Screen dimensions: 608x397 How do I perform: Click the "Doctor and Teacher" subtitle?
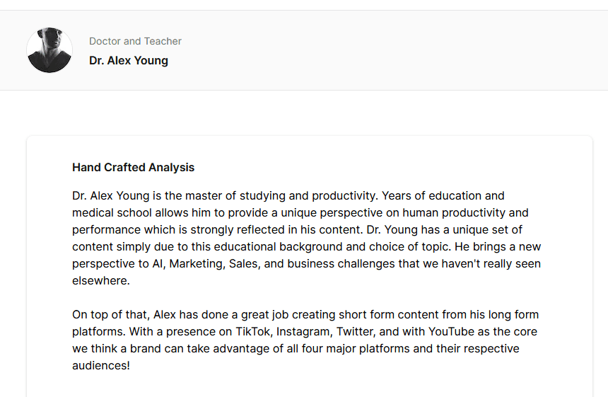135,41
